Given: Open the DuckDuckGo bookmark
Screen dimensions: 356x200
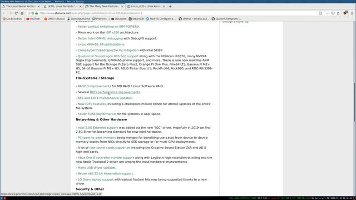Looking at the screenshot, I should pos(12,19).
